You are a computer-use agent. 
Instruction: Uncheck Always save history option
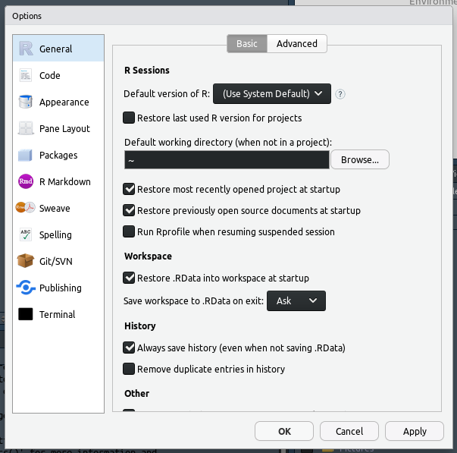click(129, 348)
